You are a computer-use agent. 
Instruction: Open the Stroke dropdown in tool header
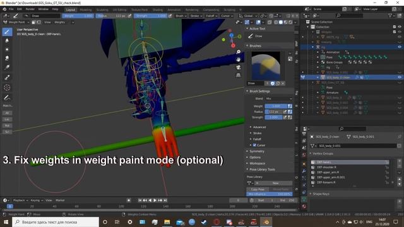pos(196,16)
